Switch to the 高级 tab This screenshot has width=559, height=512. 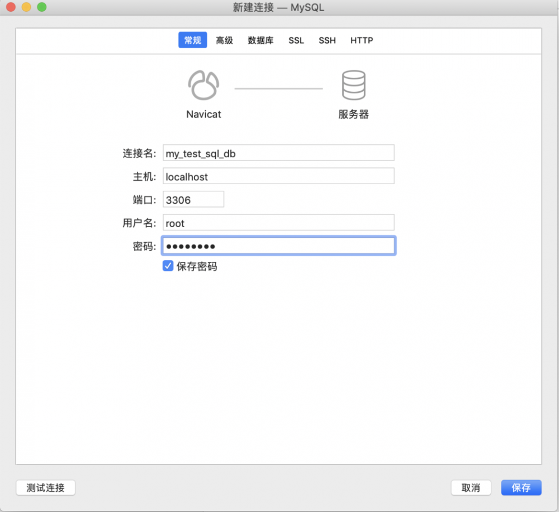224,40
